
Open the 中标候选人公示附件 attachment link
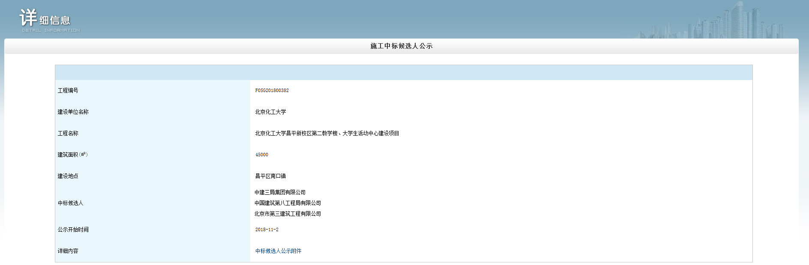point(279,251)
